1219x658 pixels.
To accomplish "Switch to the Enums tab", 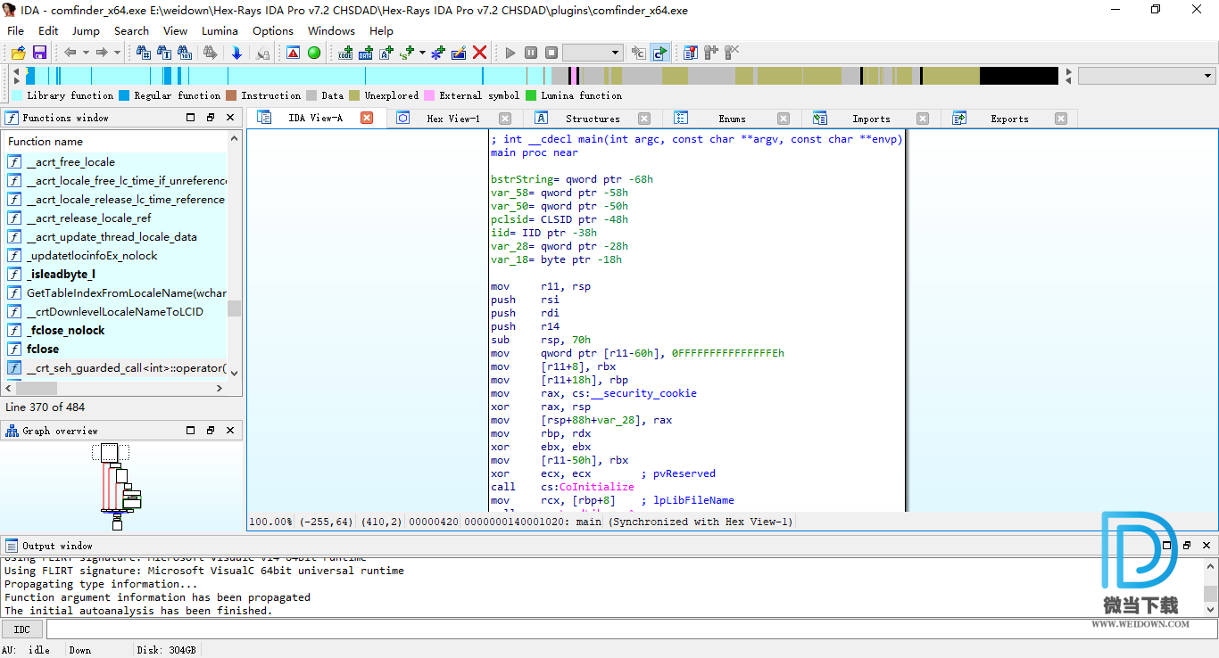I will click(732, 119).
